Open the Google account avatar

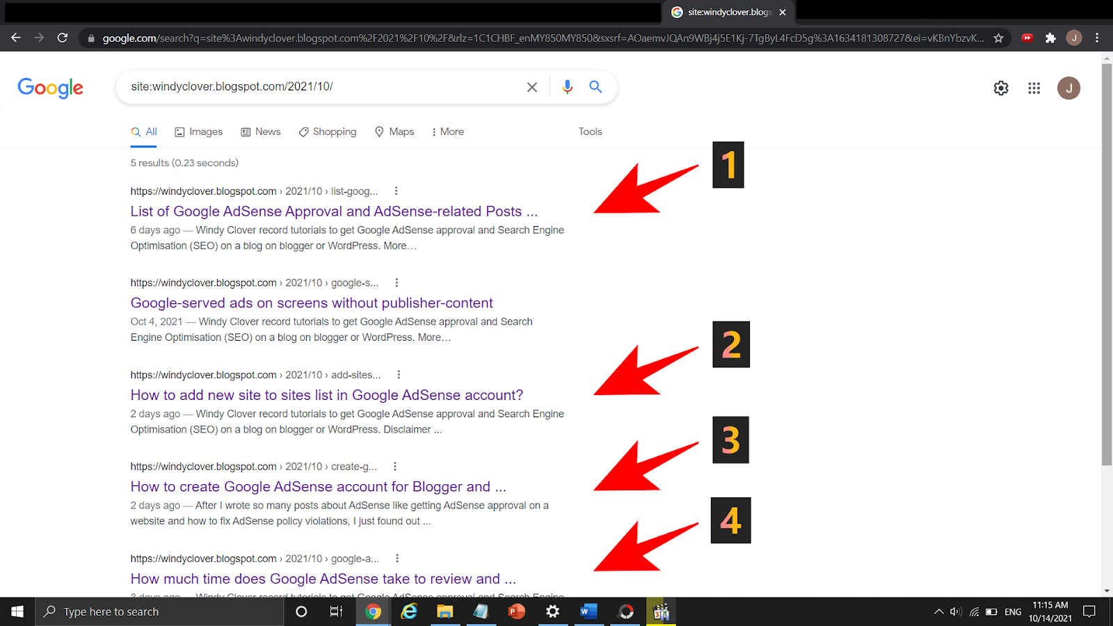point(1068,88)
